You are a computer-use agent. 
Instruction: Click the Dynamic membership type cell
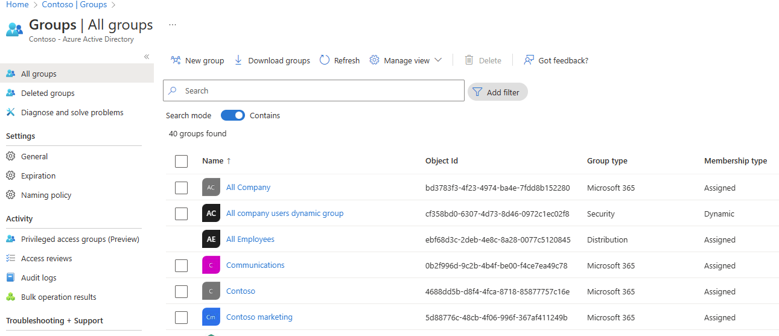[719, 214]
